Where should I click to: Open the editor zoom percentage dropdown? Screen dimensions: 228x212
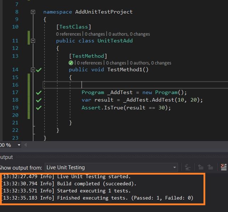(19, 145)
